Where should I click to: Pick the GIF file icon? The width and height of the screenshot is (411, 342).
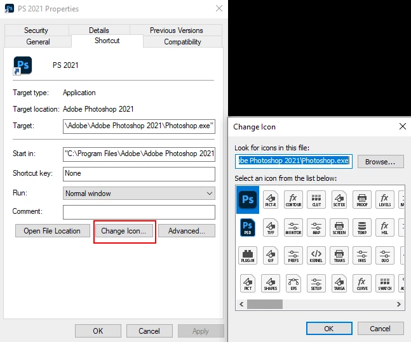click(x=271, y=255)
